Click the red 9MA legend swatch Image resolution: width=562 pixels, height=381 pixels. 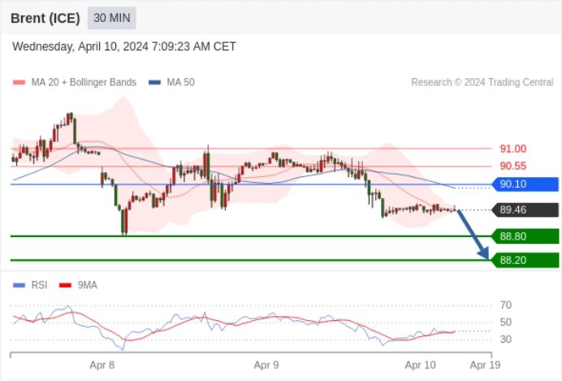point(65,285)
